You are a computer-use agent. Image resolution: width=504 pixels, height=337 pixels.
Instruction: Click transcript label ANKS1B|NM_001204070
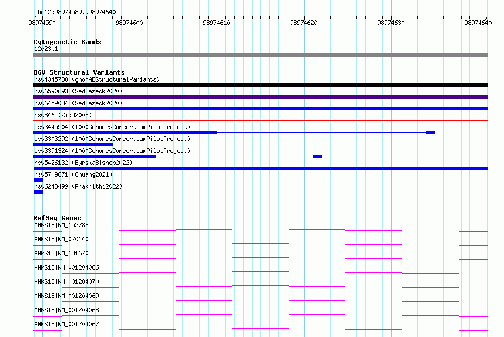(66, 281)
